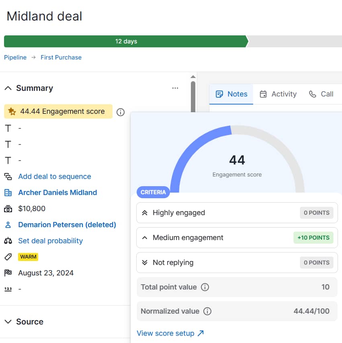
Task: Open the engagement score info tooltip
Action: point(120,113)
